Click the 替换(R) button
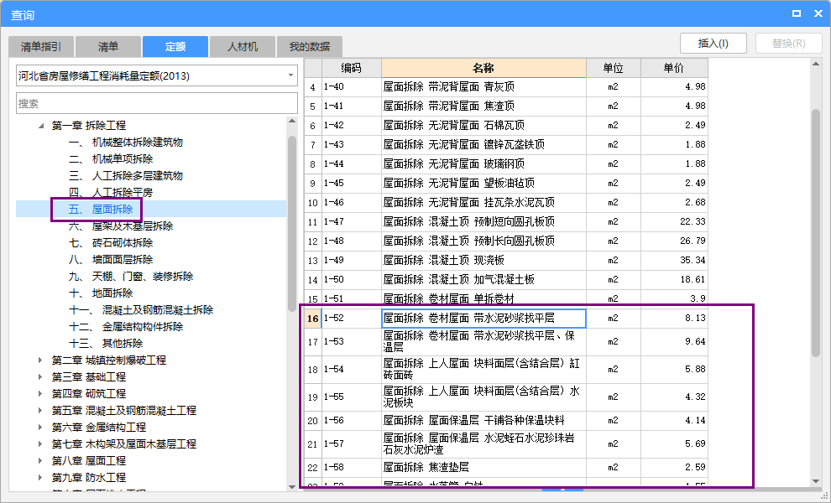 [x=788, y=44]
